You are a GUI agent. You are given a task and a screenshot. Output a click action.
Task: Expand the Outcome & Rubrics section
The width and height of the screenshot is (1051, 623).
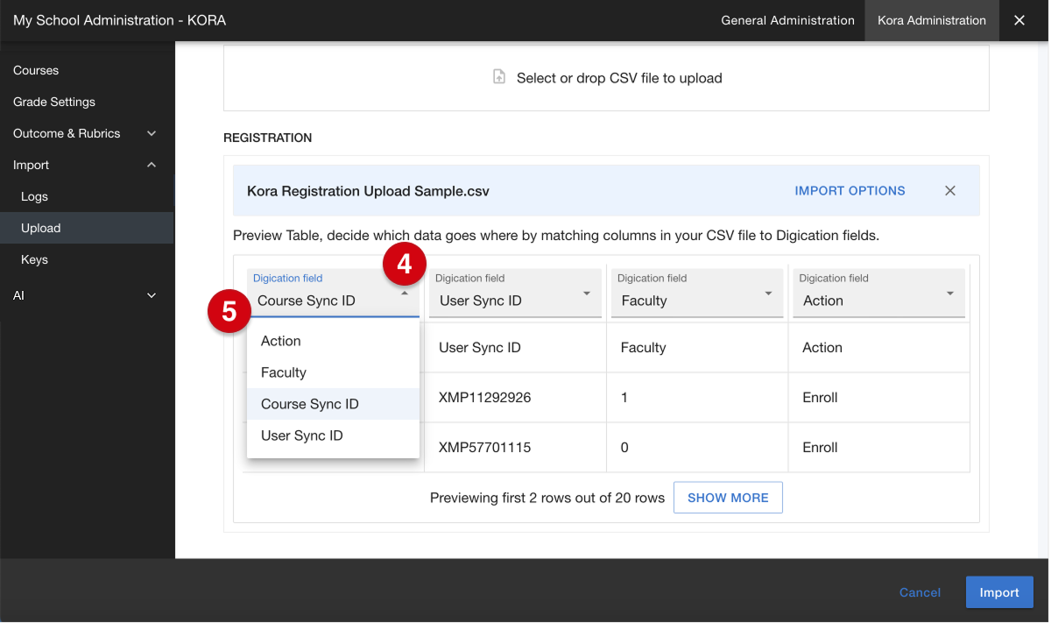point(87,133)
